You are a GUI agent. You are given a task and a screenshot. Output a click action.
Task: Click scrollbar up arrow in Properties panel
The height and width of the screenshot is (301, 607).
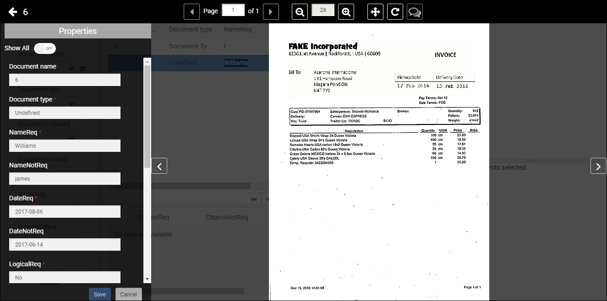pyautogui.click(x=147, y=61)
